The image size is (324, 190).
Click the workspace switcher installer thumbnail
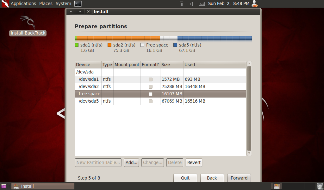click(x=277, y=186)
